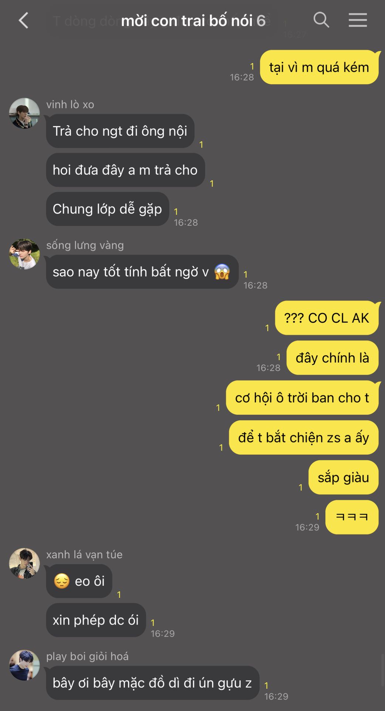Tap the 'ㅋㅋㅋ' message bubble

352,517
